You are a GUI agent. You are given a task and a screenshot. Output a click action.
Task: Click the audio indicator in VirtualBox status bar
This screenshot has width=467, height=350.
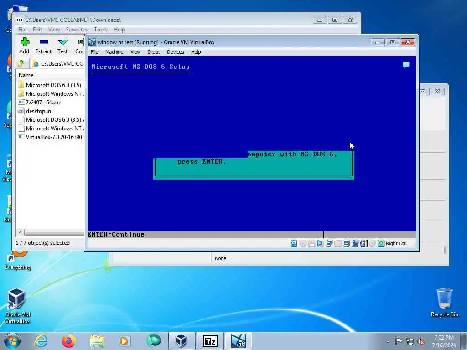[320, 243]
